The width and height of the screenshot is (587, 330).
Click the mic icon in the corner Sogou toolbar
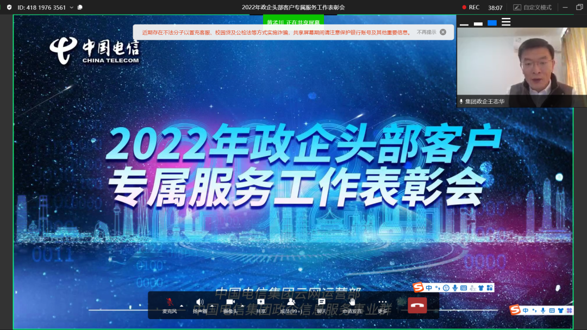coord(543,310)
